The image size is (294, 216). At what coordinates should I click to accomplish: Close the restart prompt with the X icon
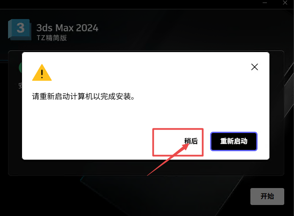255,67
